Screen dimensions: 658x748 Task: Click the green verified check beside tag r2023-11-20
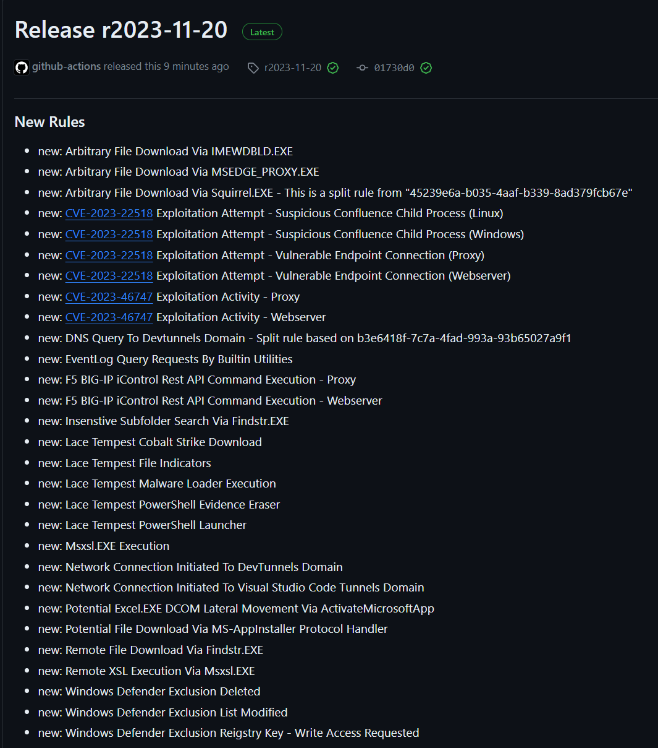332,68
